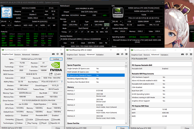Click memory module chip icon in HWiNFO
Screen dimensions: 194x129
click(107, 25)
